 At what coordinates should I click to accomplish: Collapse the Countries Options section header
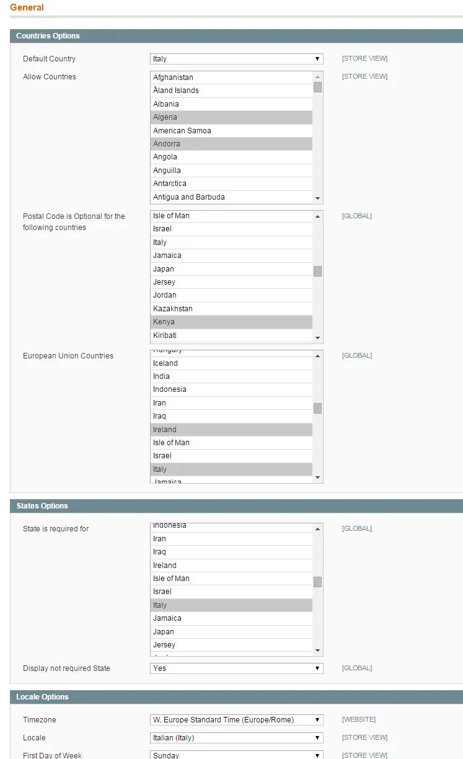pyautogui.click(x=236, y=36)
